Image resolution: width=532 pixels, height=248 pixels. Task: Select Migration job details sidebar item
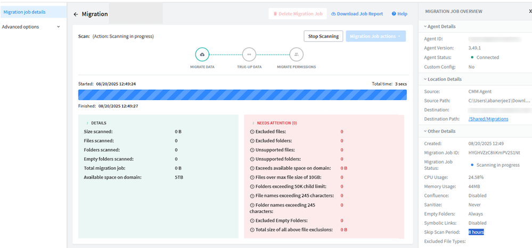pos(33,12)
